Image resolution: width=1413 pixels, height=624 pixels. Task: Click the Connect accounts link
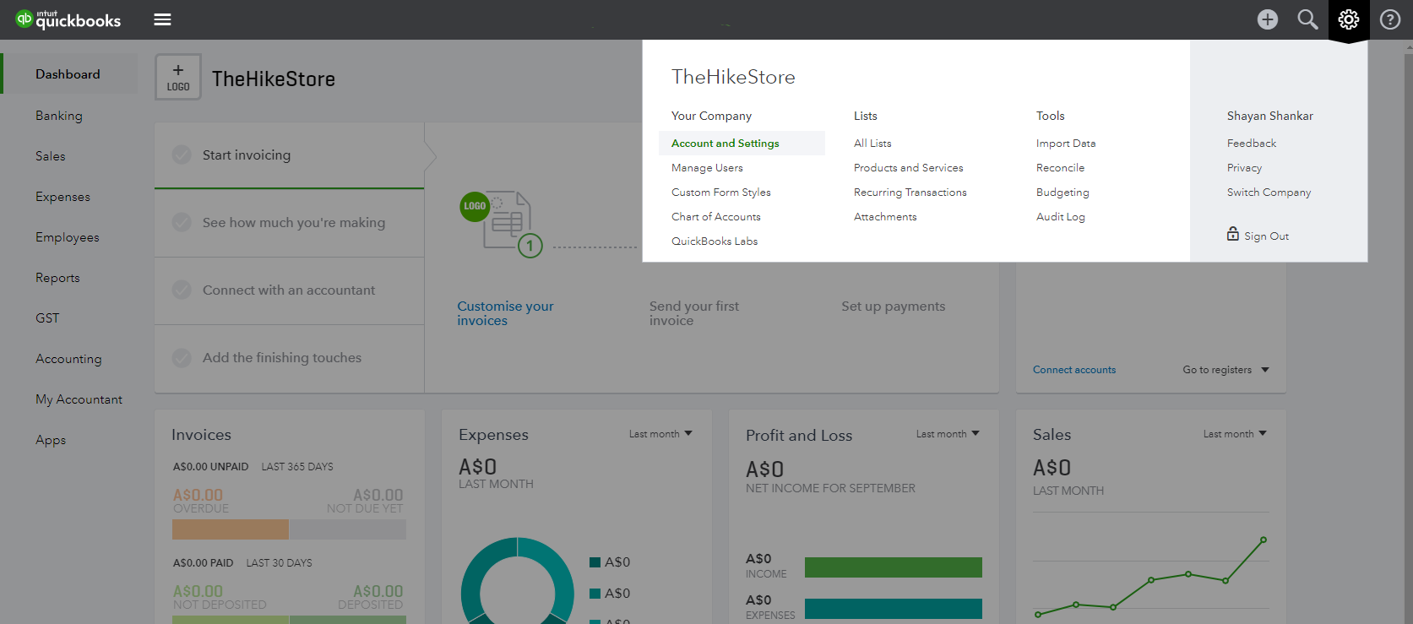pos(1074,370)
